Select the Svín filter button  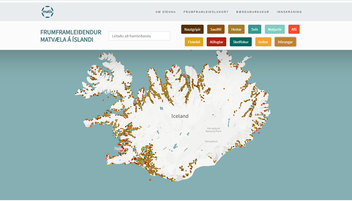(255, 29)
